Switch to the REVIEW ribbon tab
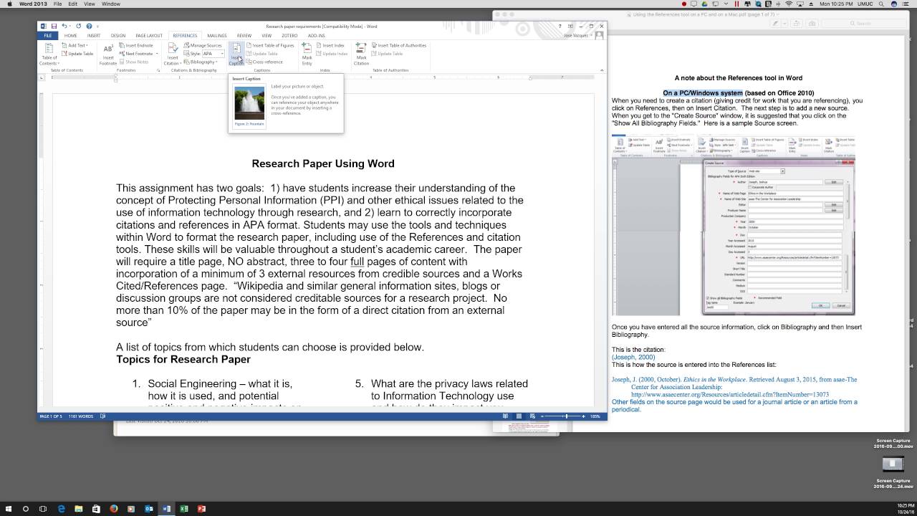 [244, 35]
